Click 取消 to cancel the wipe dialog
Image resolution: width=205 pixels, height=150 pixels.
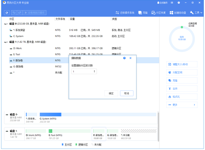point(127,93)
